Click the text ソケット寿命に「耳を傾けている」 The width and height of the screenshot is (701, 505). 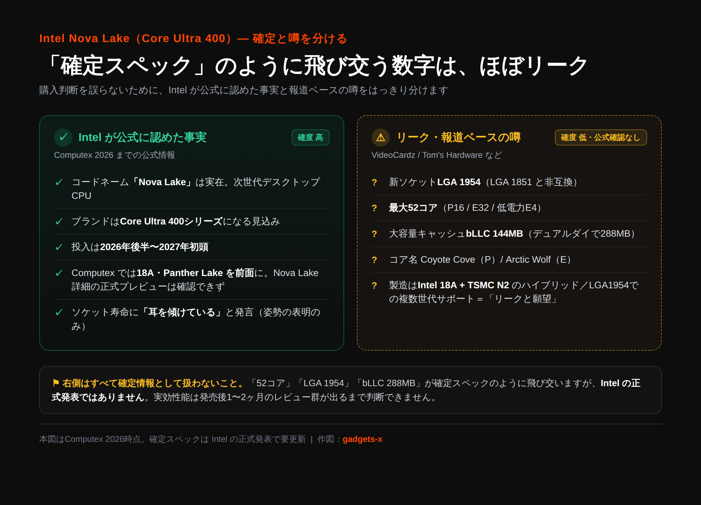coord(148,312)
